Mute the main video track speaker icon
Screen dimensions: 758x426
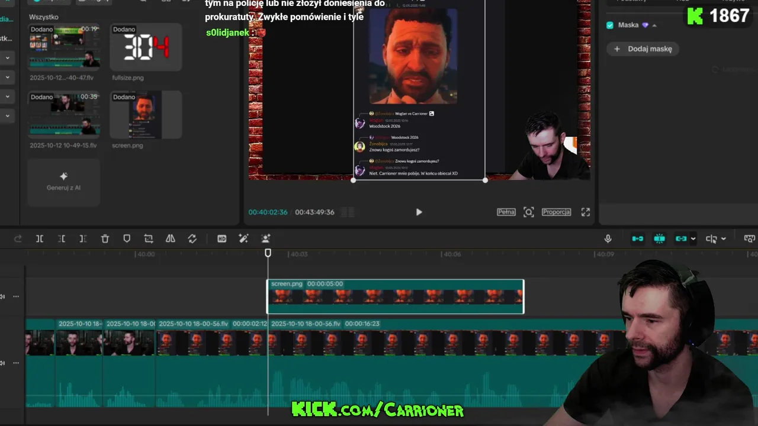coord(3,363)
